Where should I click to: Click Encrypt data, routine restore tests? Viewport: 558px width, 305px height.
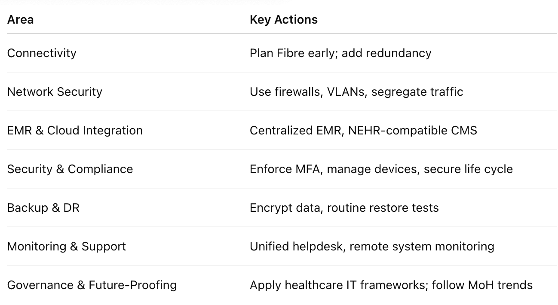tap(344, 208)
